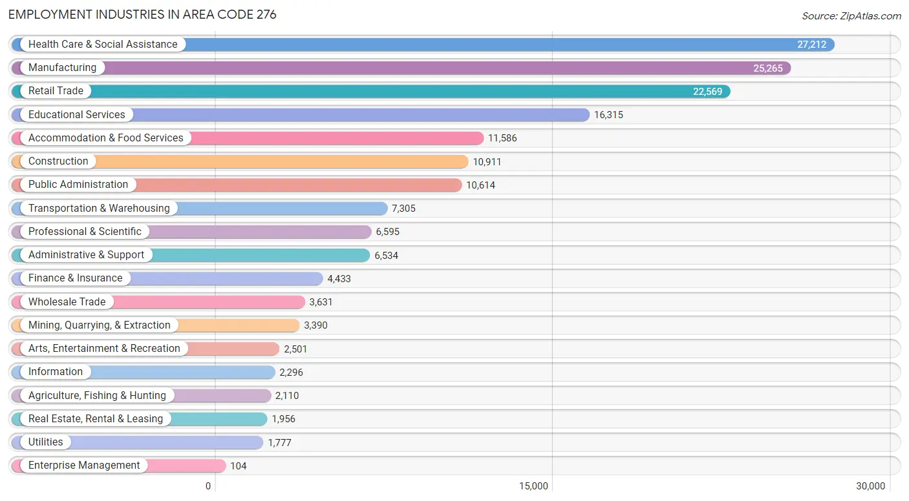Select the Educational Services label
Screen dimensions: 909x501
77,114
